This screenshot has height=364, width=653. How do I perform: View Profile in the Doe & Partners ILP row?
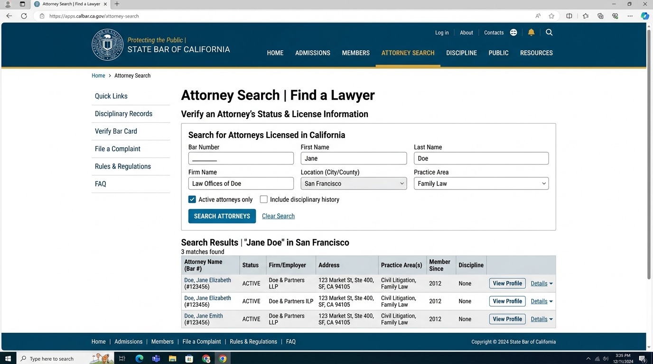(507, 301)
